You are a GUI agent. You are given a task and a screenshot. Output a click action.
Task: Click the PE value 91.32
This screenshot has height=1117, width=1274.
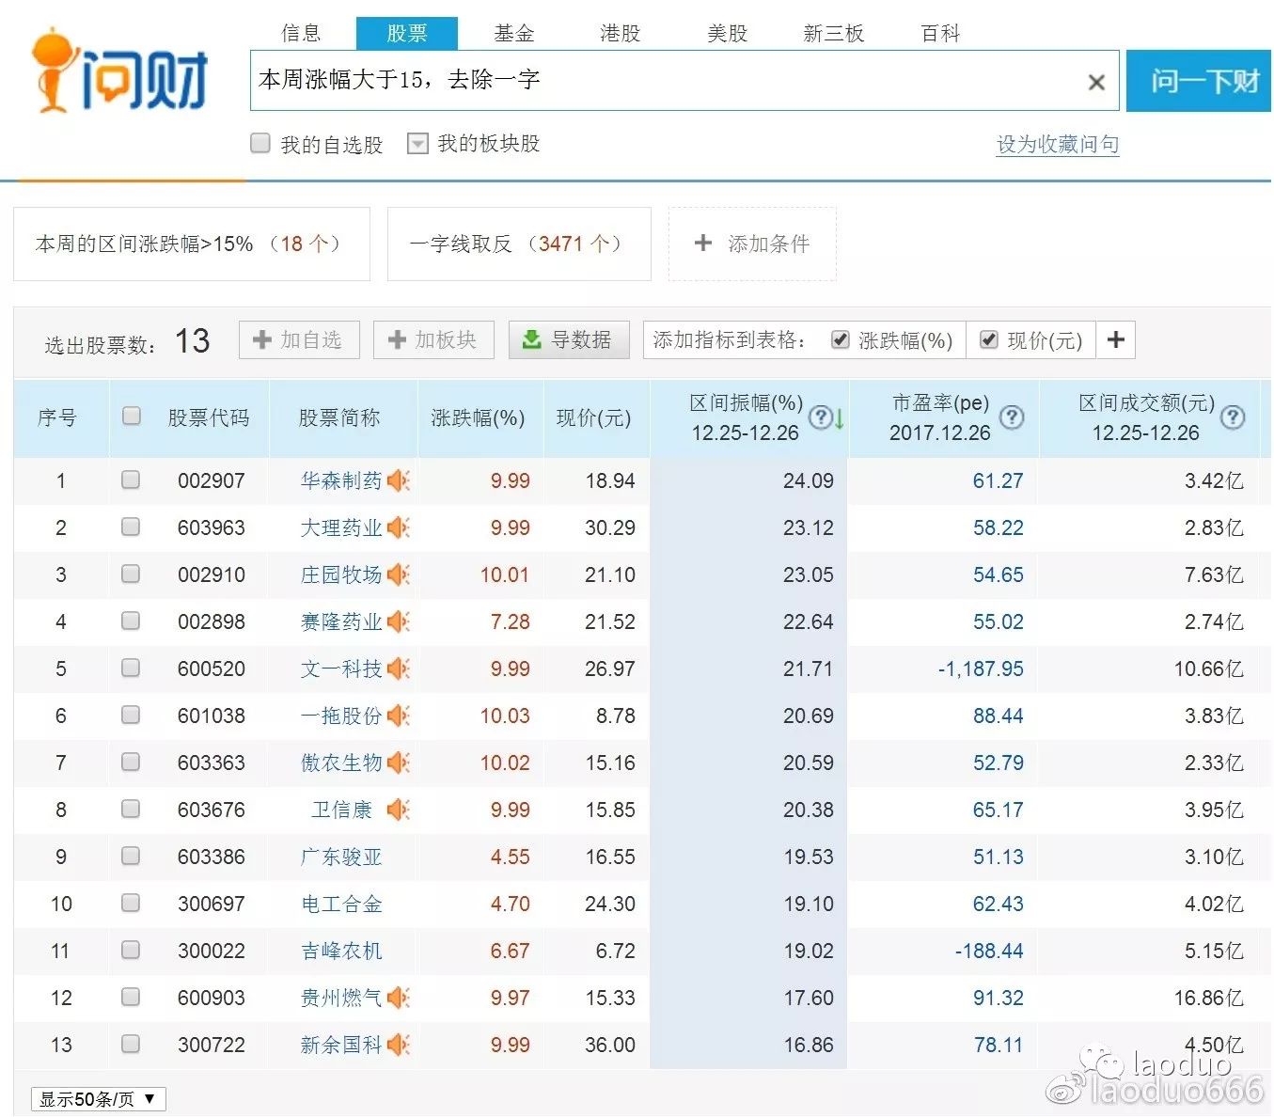(x=998, y=998)
